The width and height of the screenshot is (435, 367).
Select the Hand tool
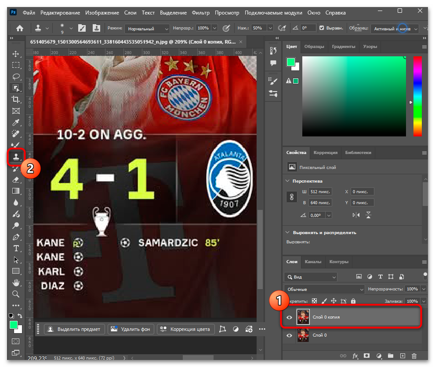(16, 283)
